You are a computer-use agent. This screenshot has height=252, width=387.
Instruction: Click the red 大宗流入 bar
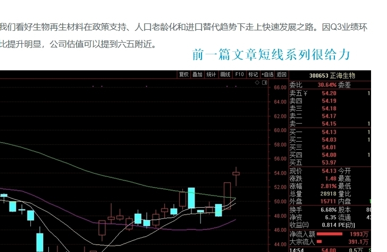tap(319, 242)
